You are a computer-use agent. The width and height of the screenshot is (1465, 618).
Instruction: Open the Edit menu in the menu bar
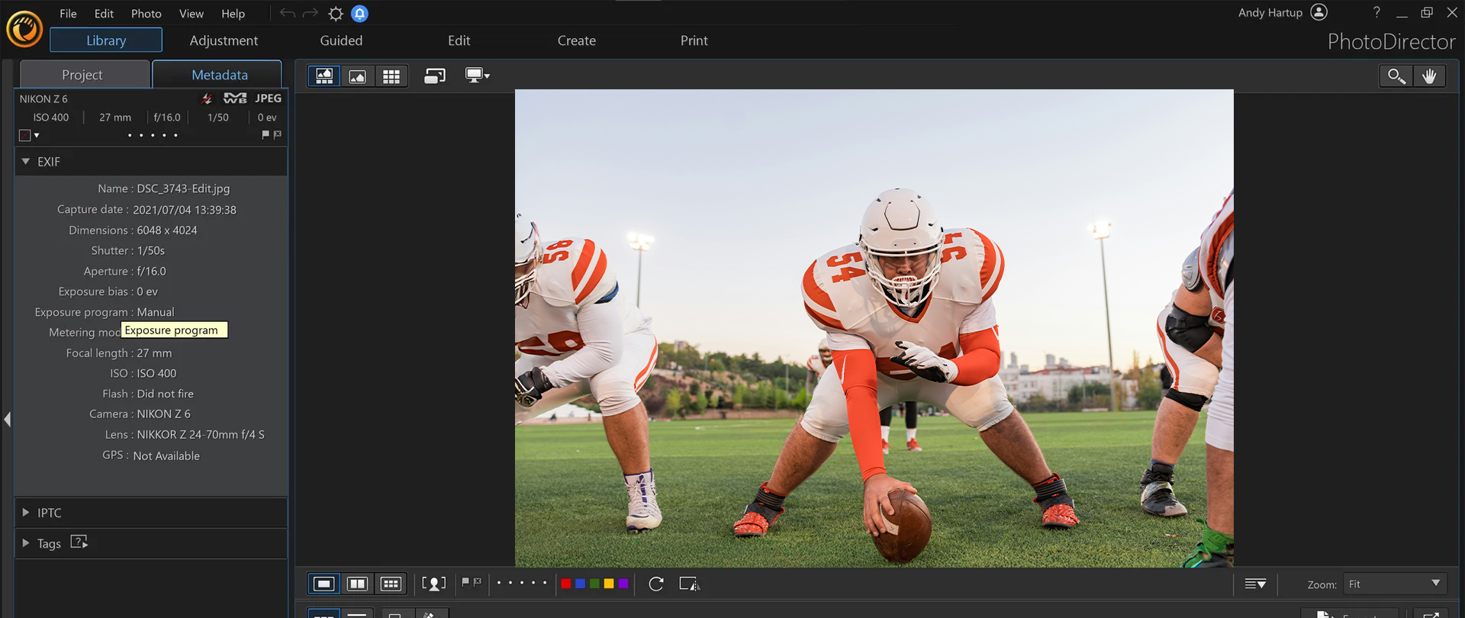tap(104, 14)
